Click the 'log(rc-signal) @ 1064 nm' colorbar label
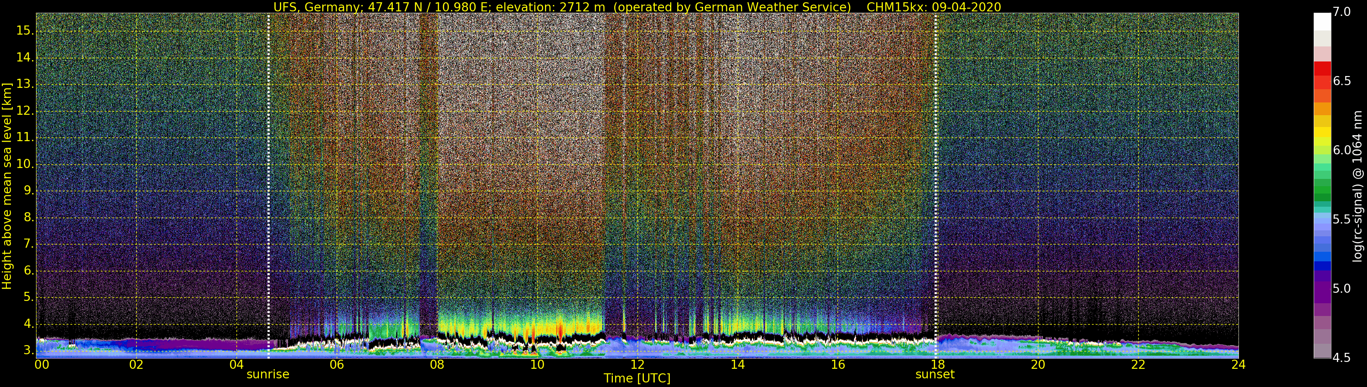 [1357, 186]
